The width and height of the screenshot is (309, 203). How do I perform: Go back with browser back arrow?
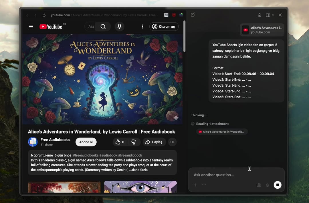[x=27, y=15]
